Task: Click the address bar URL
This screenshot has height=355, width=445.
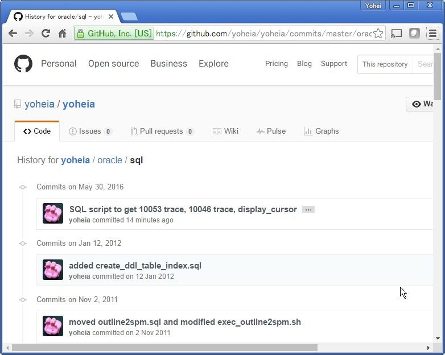Action: [x=264, y=34]
